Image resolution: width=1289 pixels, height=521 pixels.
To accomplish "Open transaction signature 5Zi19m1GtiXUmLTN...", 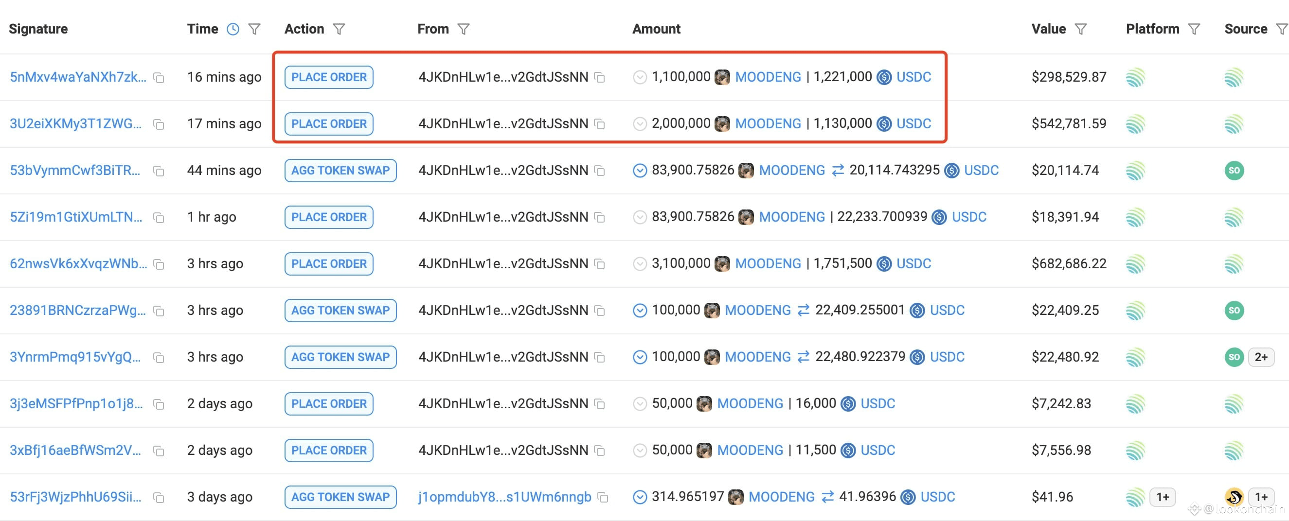I will point(76,217).
